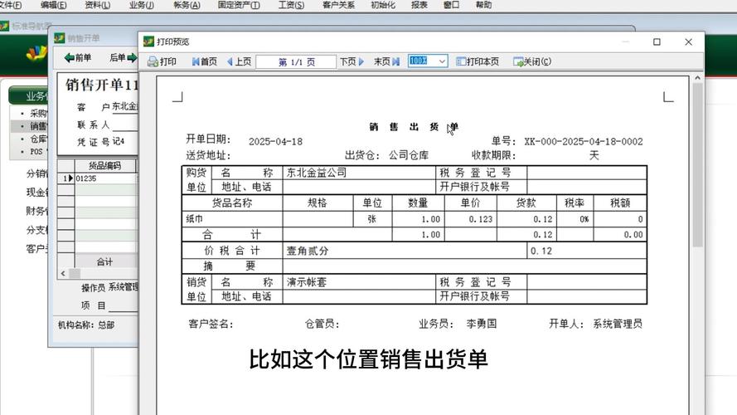Go to 首页 first page

click(205, 61)
